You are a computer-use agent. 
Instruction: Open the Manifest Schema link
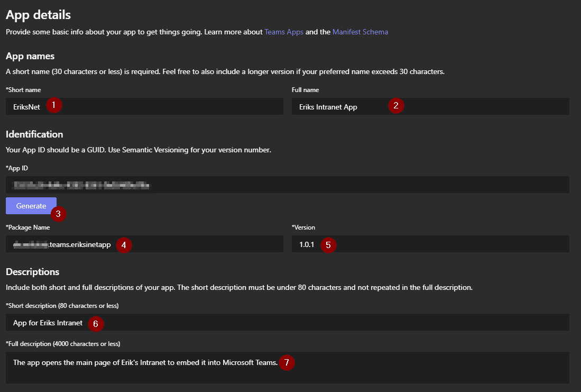360,32
